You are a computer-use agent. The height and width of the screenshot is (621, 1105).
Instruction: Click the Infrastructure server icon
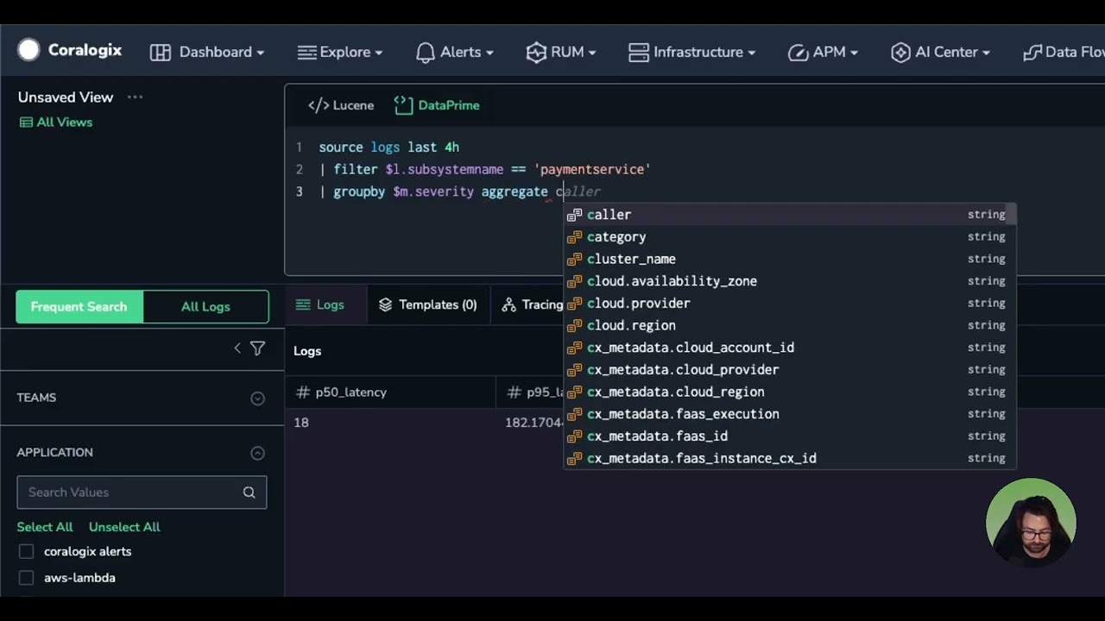(638, 52)
